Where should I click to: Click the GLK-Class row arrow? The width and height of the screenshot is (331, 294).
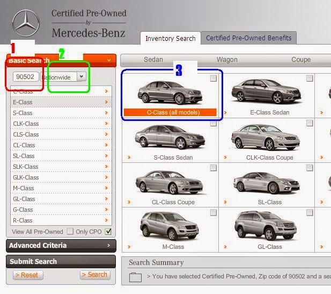(106, 177)
